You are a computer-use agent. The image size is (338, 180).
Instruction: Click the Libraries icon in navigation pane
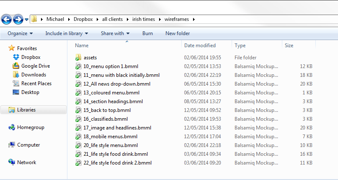point(11,110)
